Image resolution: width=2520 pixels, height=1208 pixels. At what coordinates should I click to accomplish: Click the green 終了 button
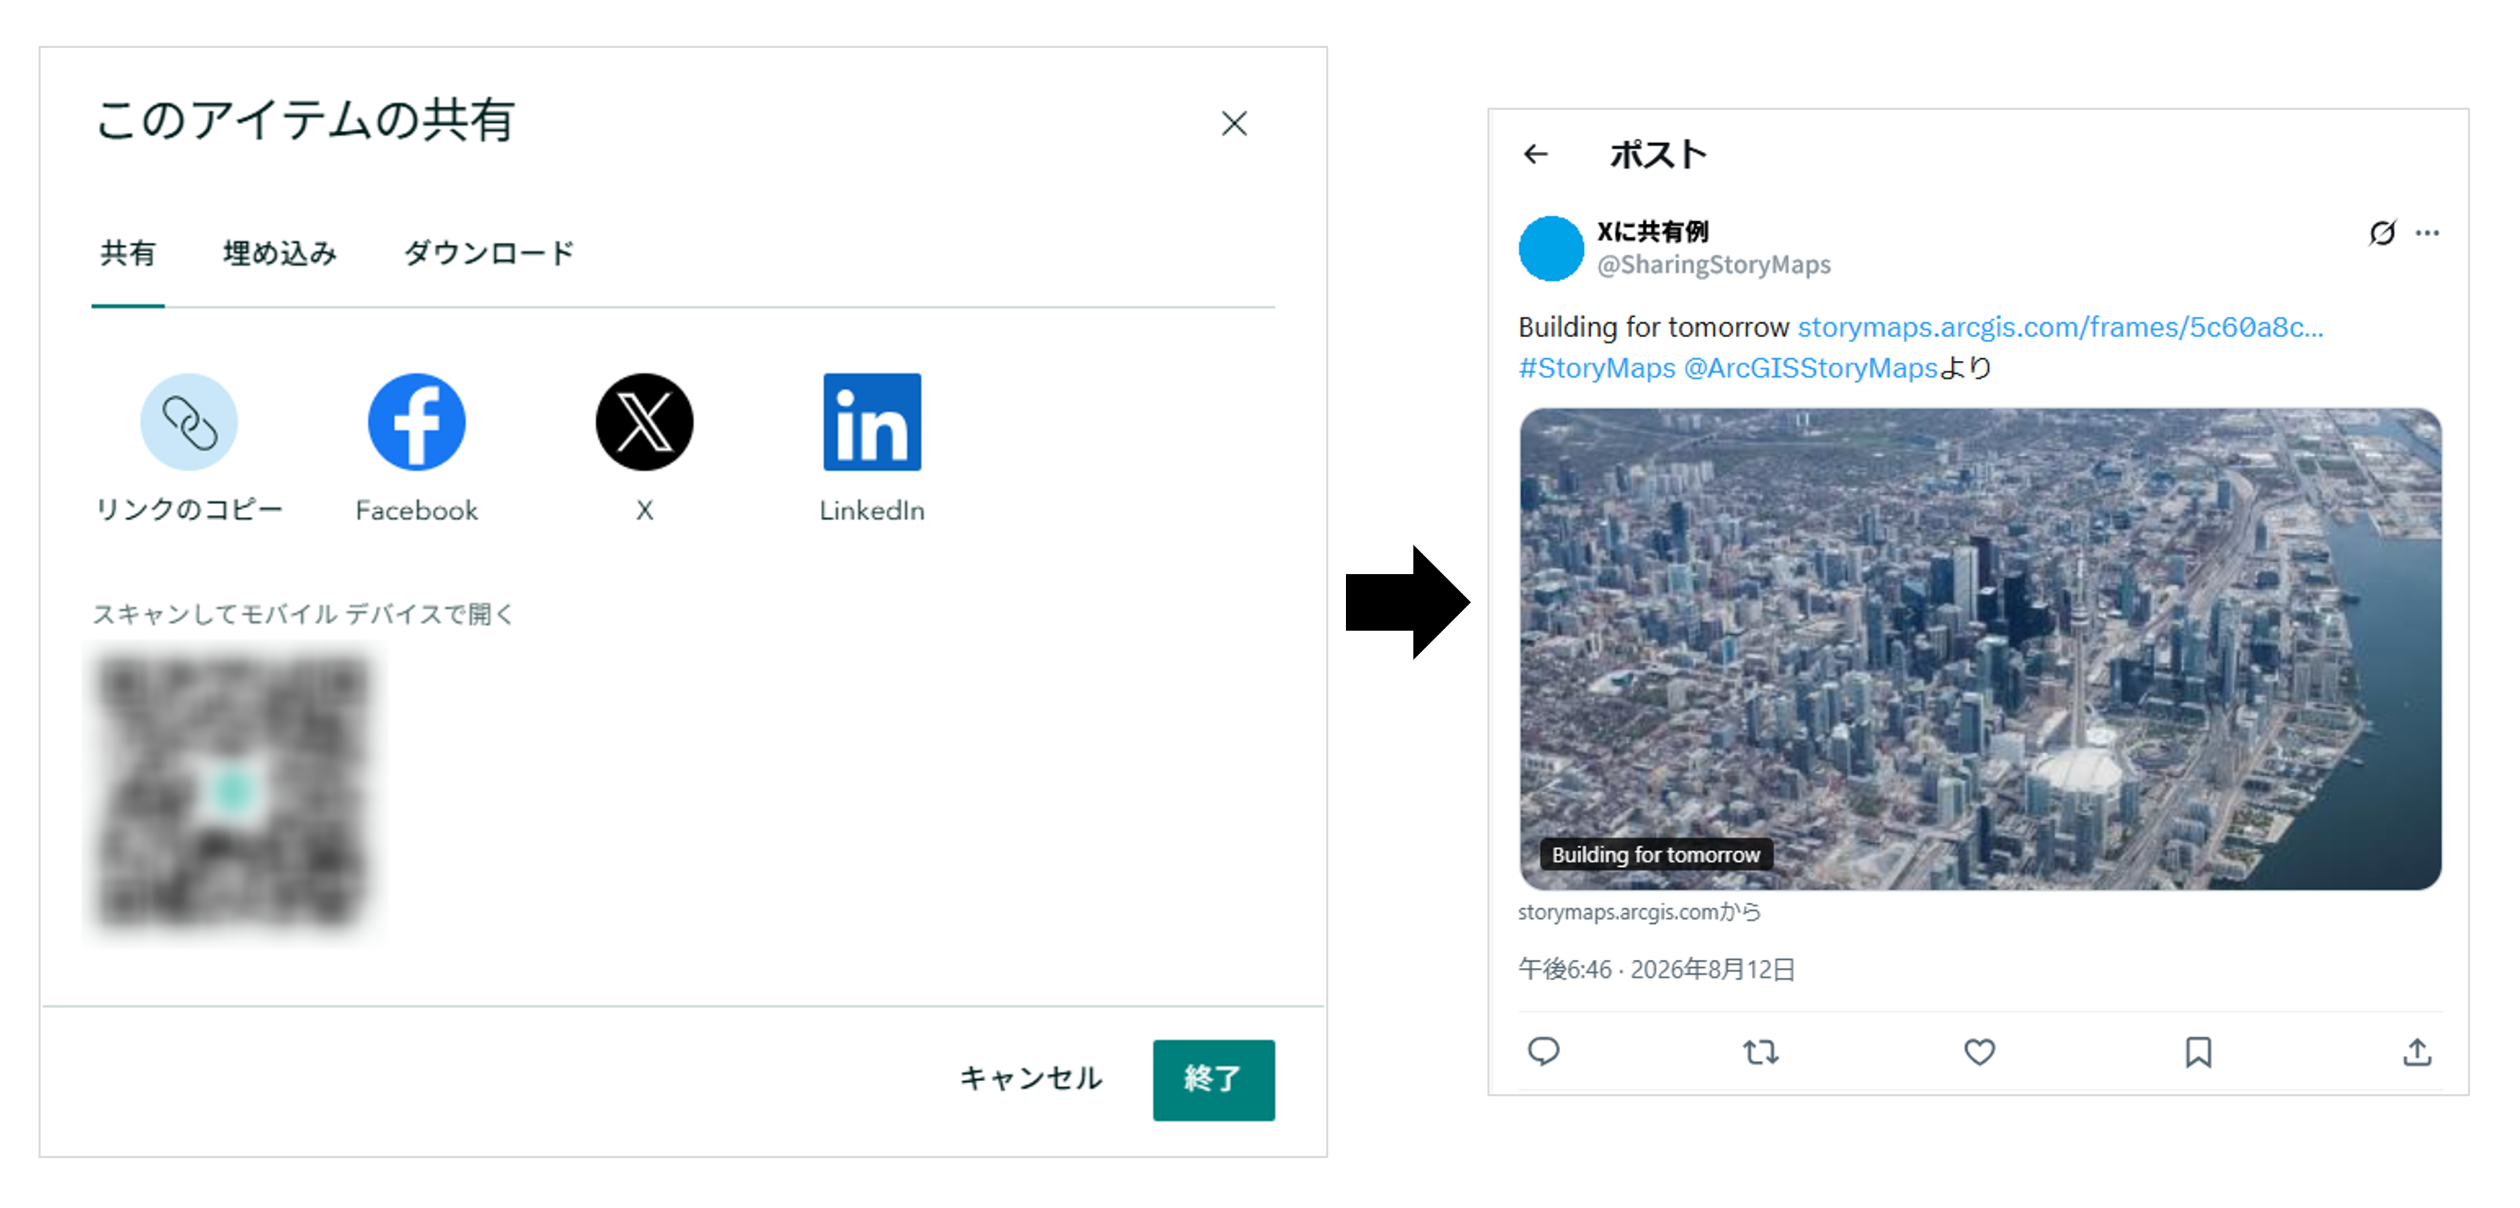(1213, 1079)
